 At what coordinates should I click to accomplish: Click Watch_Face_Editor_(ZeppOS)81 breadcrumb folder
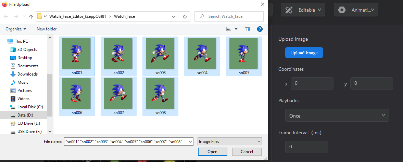[78, 16]
